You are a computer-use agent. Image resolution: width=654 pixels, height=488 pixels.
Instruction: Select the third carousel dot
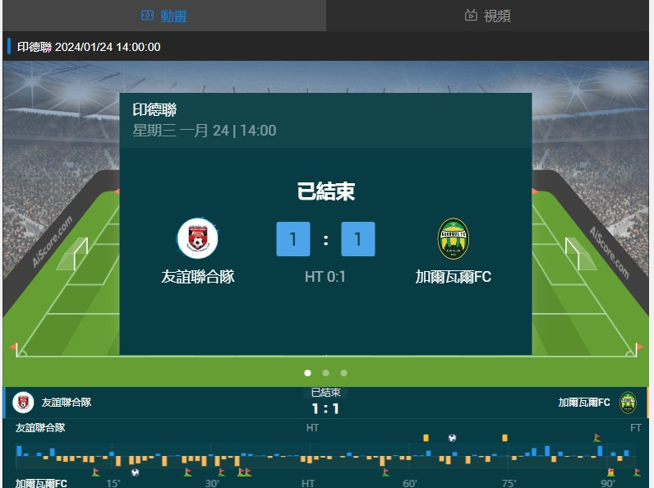tap(343, 373)
